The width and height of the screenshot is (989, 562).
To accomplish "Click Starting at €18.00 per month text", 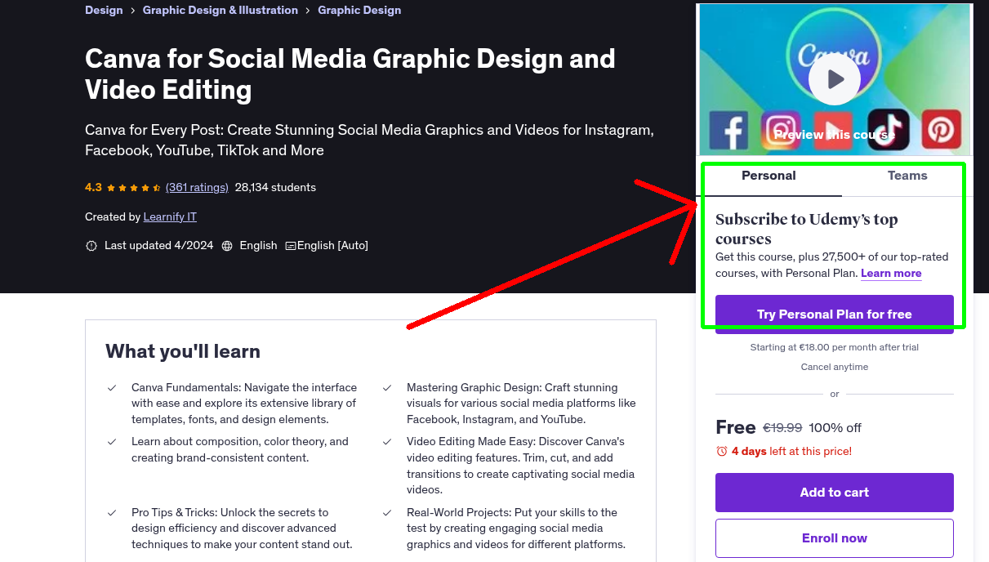I will click(835, 347).
